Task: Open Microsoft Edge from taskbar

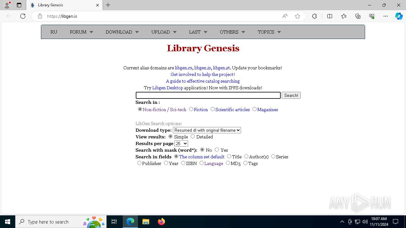Action: [x=130, y=222]
